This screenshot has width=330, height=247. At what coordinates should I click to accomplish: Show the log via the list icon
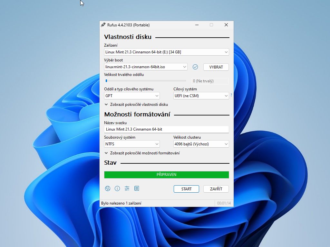tap(137, 188)
